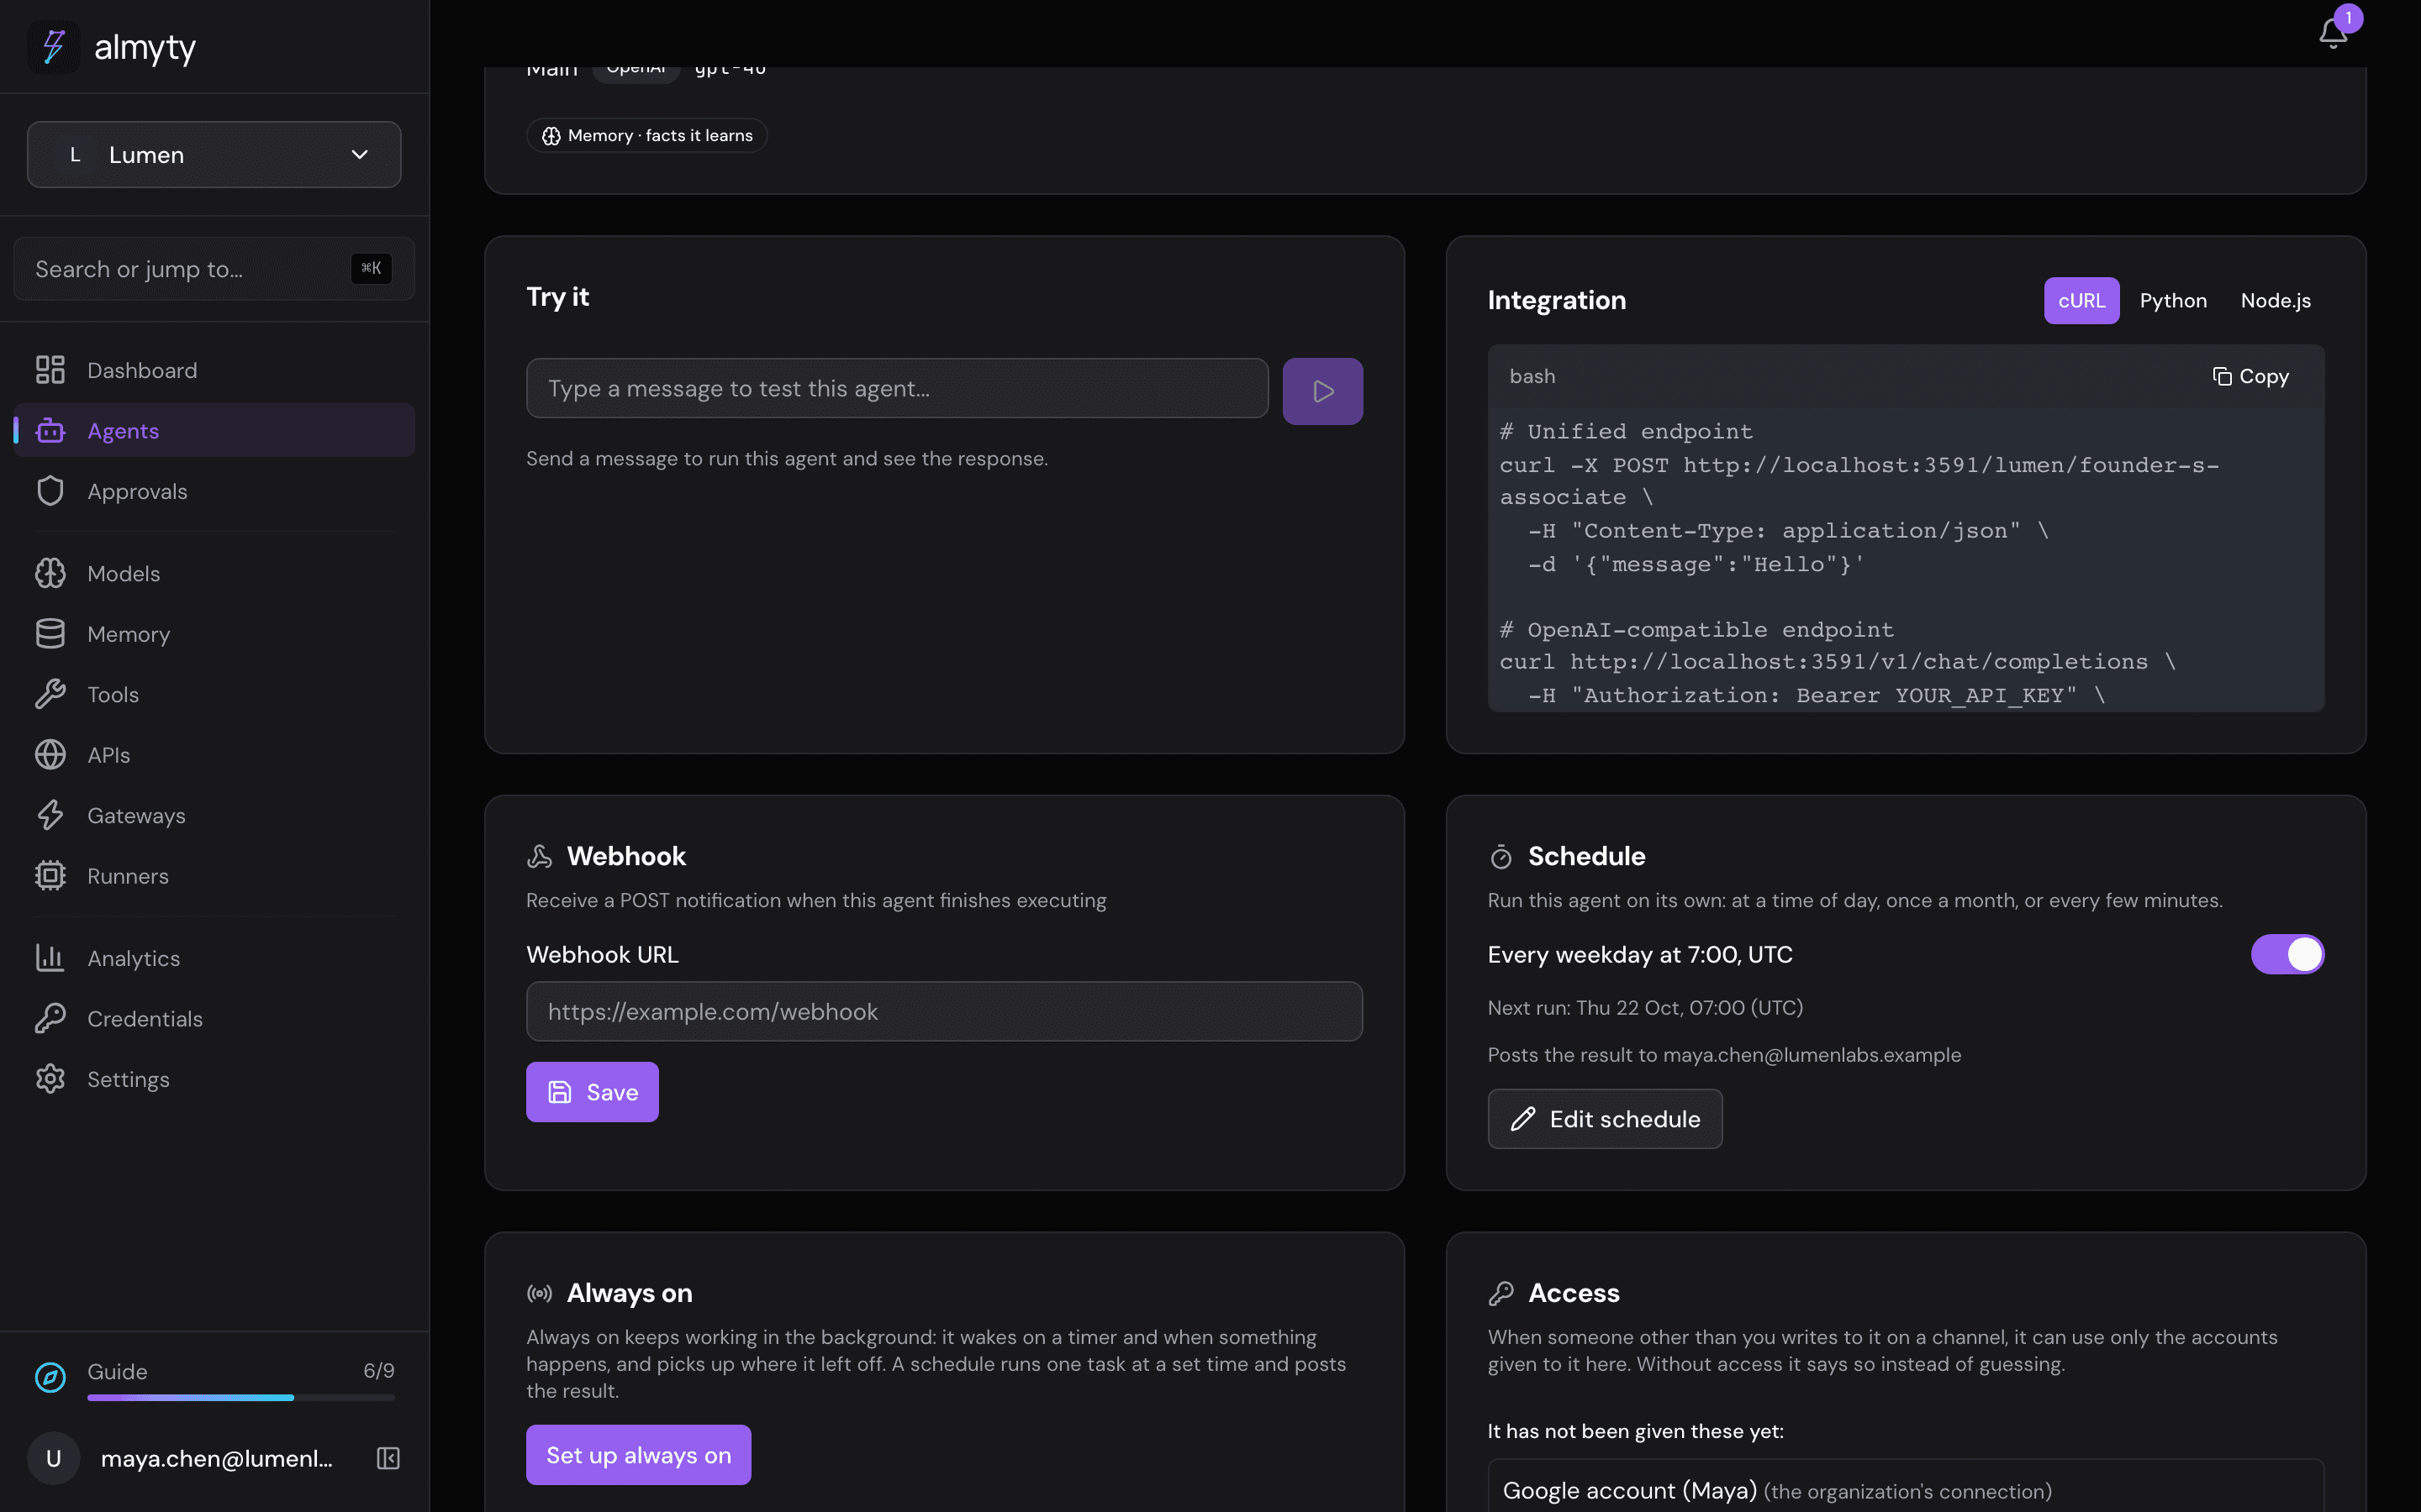Open the Models page
Screen dimensions: 2421x1512
[x=214, y=573]
